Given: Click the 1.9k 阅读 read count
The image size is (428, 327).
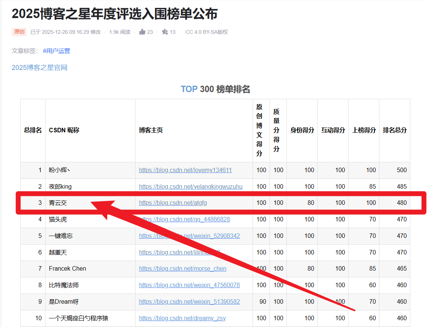Looking at the screenshot, I should tap(120, 32).
